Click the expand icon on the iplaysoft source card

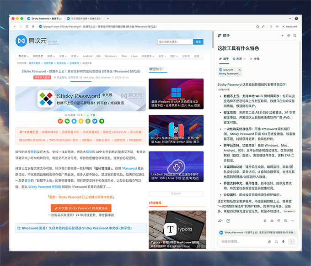239,70
